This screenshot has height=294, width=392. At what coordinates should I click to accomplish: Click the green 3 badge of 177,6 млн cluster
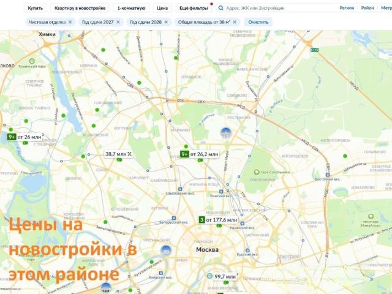pyautogui.click(x=202, y=220)
